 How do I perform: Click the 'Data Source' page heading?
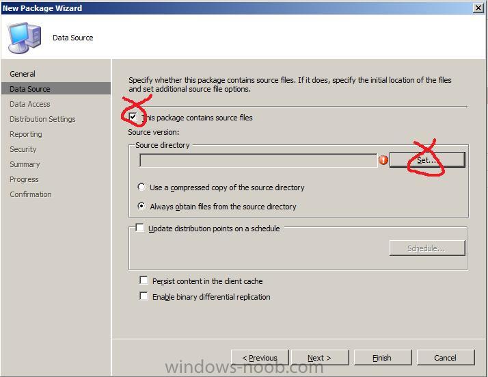(73, 38)
